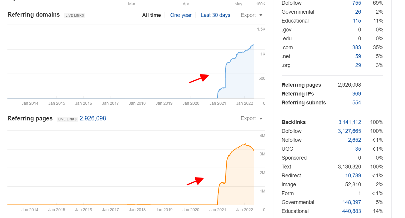Screen dimensions: 405x218
Task: View the 3,127,665 Dofollow backlinks
Action: pos(349,131)
